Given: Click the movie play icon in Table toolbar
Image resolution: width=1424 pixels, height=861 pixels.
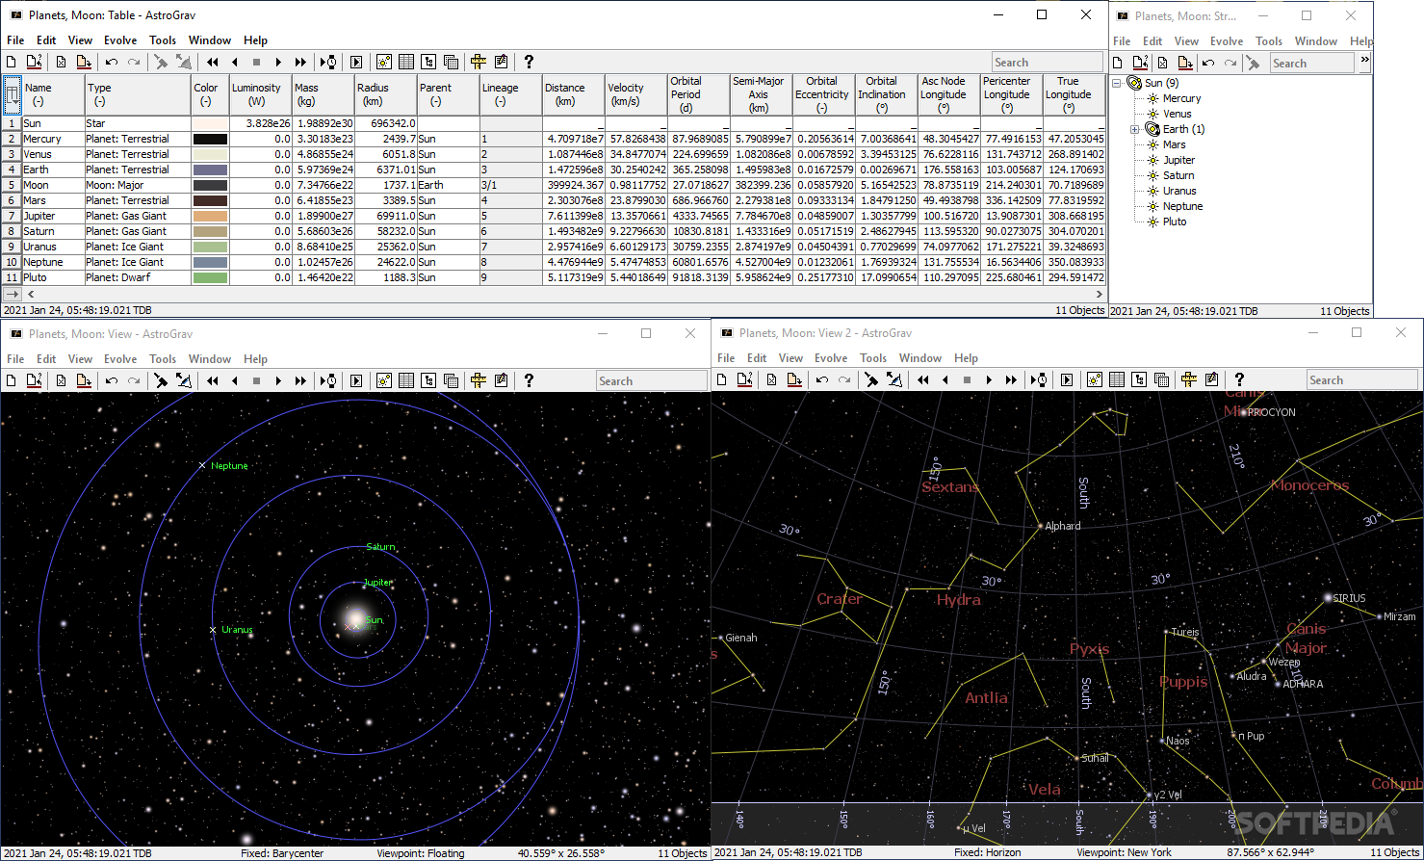Looking at the screenshot, I should [356, 62].
